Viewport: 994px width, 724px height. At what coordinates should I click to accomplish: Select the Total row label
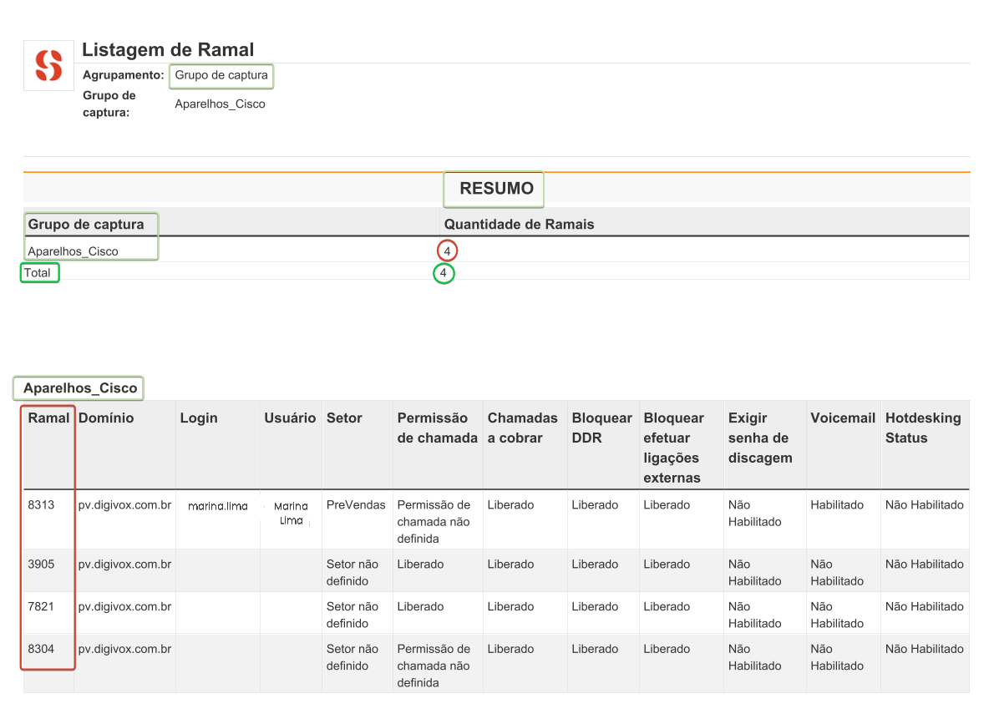pos(39,272)
